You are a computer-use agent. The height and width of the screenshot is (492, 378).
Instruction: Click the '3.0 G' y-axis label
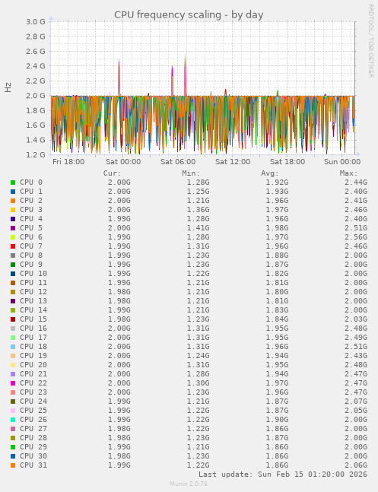[x=36, y=21]
